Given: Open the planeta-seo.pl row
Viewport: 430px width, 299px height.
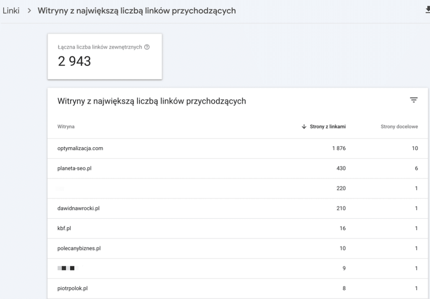Looking at the screenshot, I should [238, 169].
